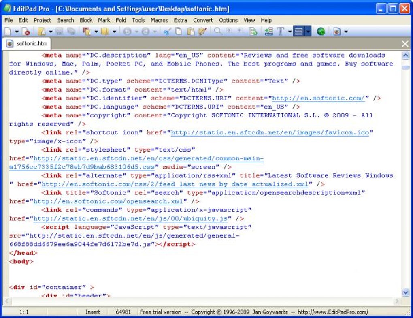Click the vertical scrollbar up arrow
Viewport: 413px width, 318px height.
(x=406, y=55)
